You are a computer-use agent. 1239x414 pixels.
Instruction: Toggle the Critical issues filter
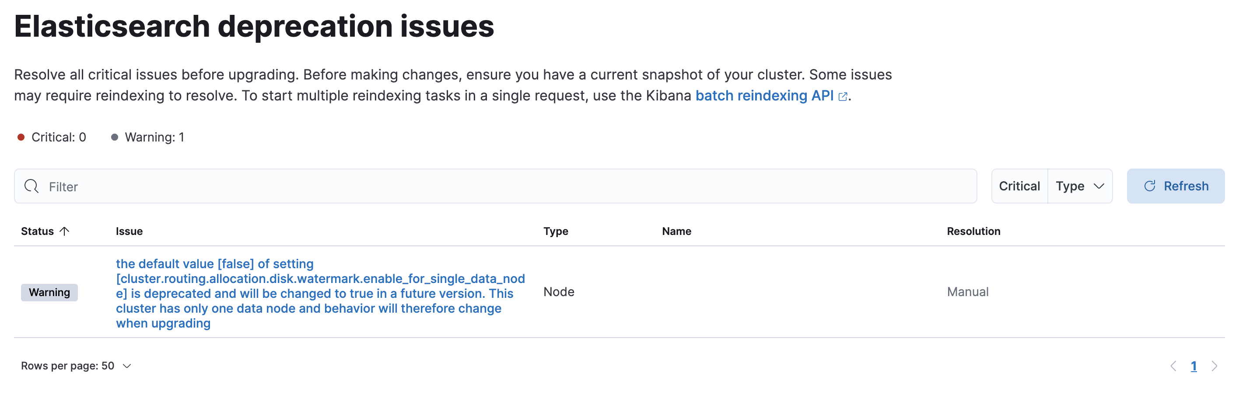click(x=1019, y=186)
